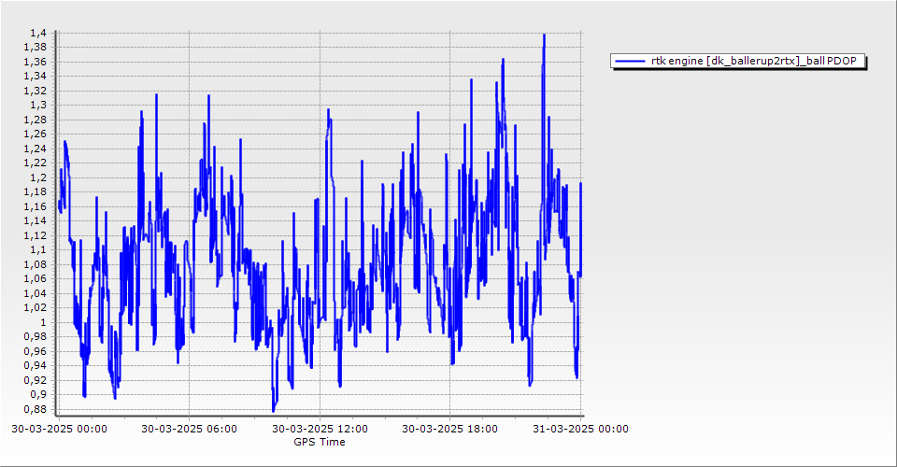Click the 30-03-2025 12:00 time label
Viewport: 897px width, 467px height.
click(x=320, y=429)
